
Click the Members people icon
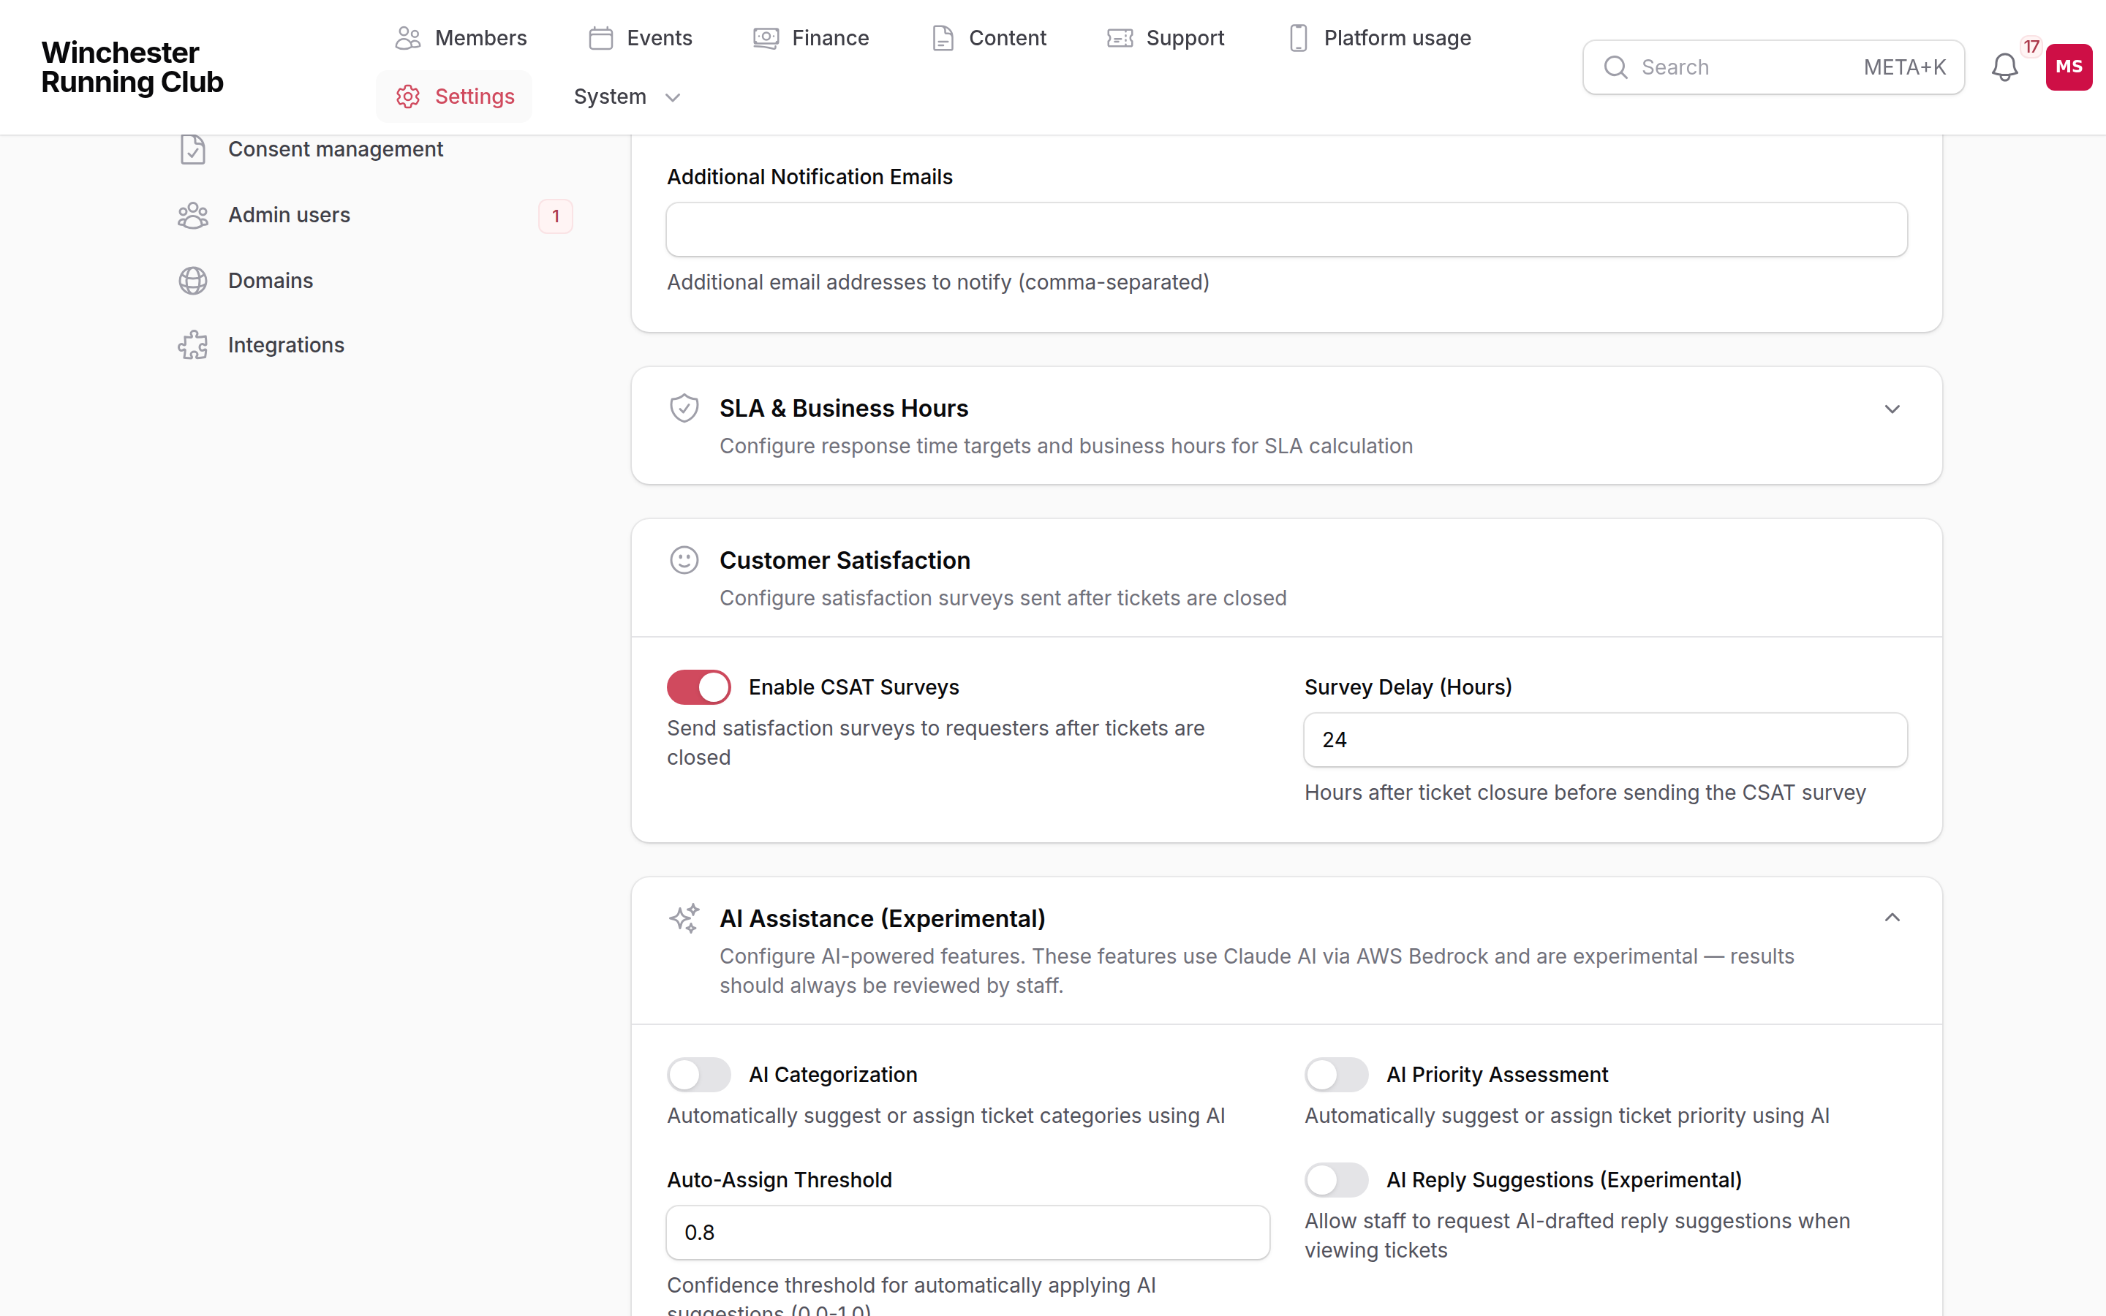(x=407, y=38)
